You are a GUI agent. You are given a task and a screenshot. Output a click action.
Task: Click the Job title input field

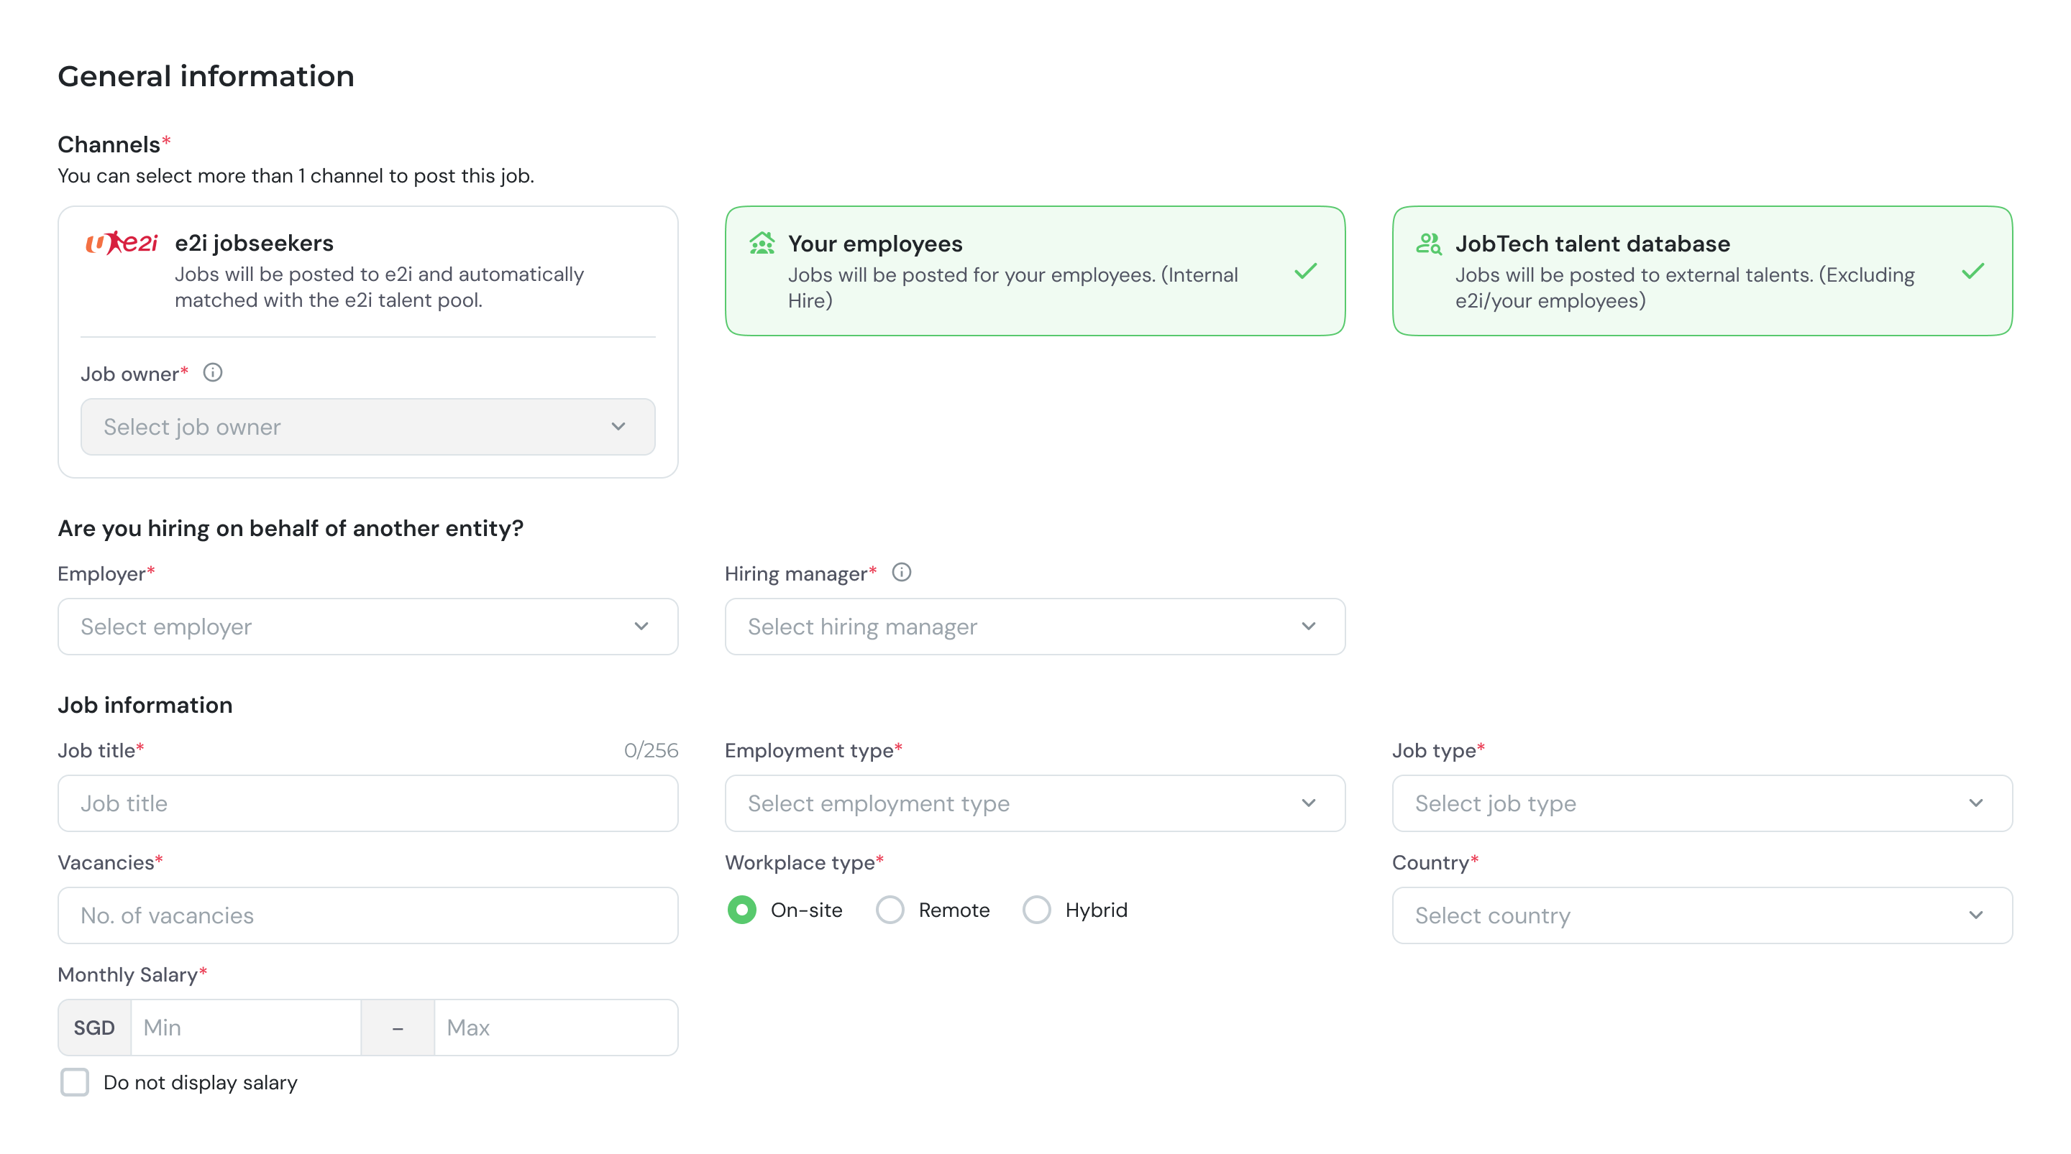coord(367,803)
